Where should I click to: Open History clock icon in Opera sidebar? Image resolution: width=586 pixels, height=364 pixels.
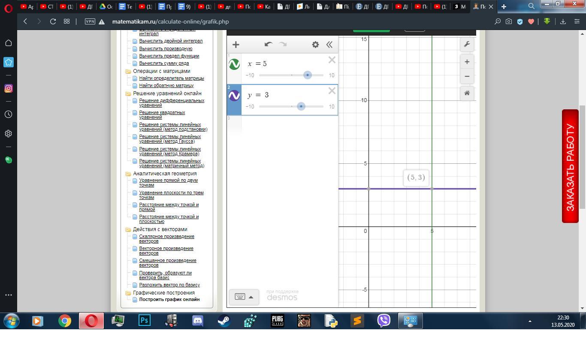8,114
